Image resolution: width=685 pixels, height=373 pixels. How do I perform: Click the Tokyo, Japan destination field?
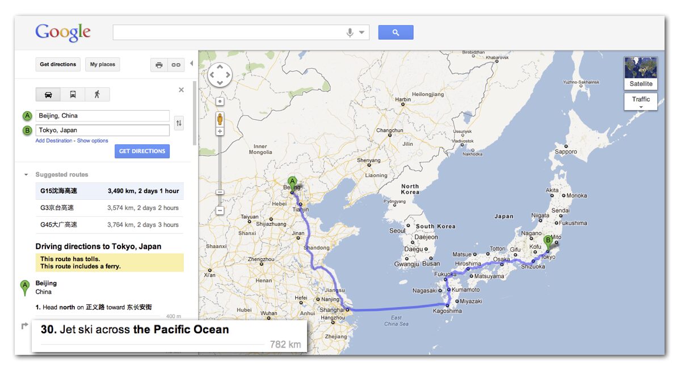[x=102, y=131]
